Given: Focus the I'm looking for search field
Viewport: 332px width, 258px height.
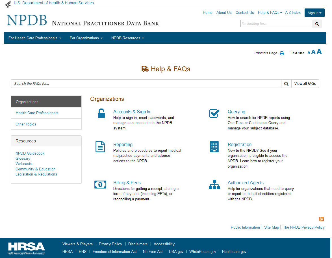Looking at the screenshot, I should 276,24.
